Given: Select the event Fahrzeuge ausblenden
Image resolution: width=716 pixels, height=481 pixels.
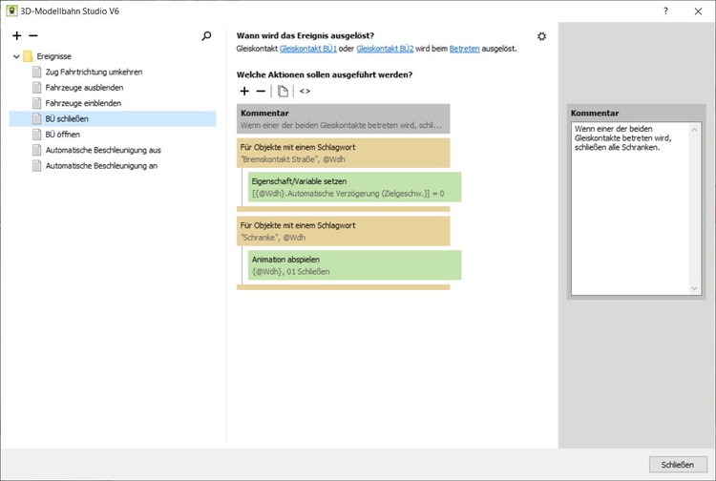Looking at the screenshot, I should click(84, 88).
